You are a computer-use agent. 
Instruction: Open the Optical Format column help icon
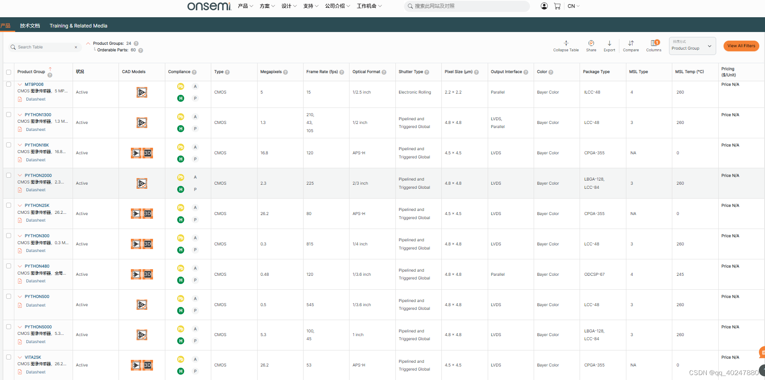(x=384, y=72)
